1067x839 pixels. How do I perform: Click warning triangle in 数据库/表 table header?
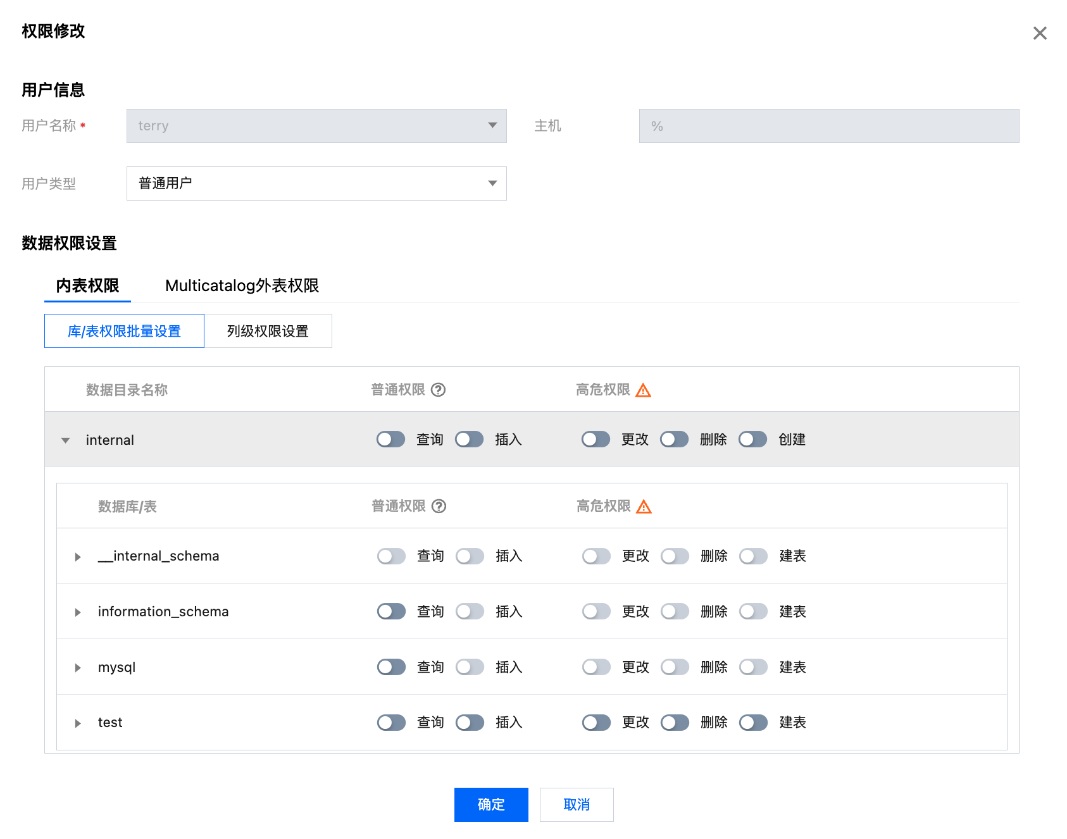click(644, 507)
